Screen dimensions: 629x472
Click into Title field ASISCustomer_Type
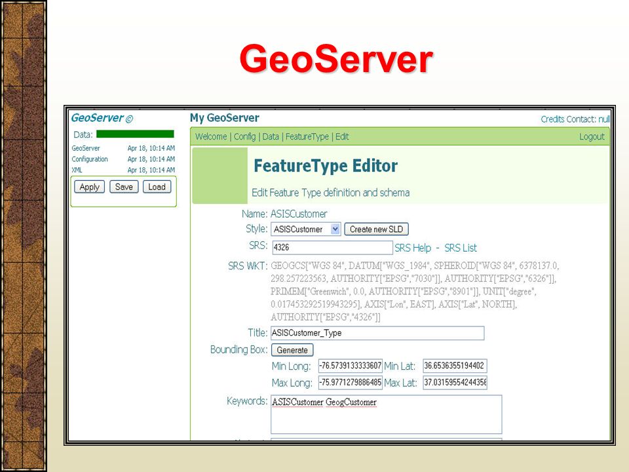pos(377,333)
